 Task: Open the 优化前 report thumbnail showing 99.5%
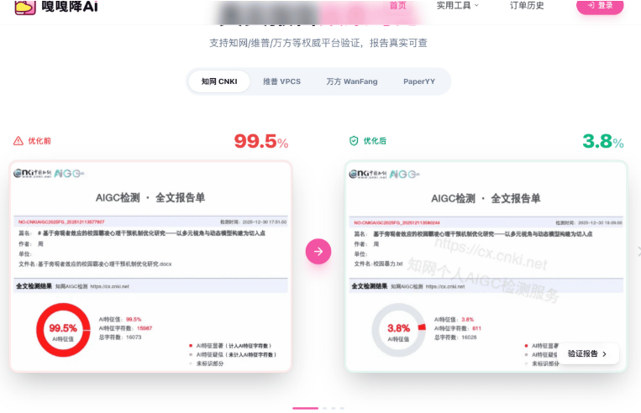pyautogui.click(x=151, y=266)
